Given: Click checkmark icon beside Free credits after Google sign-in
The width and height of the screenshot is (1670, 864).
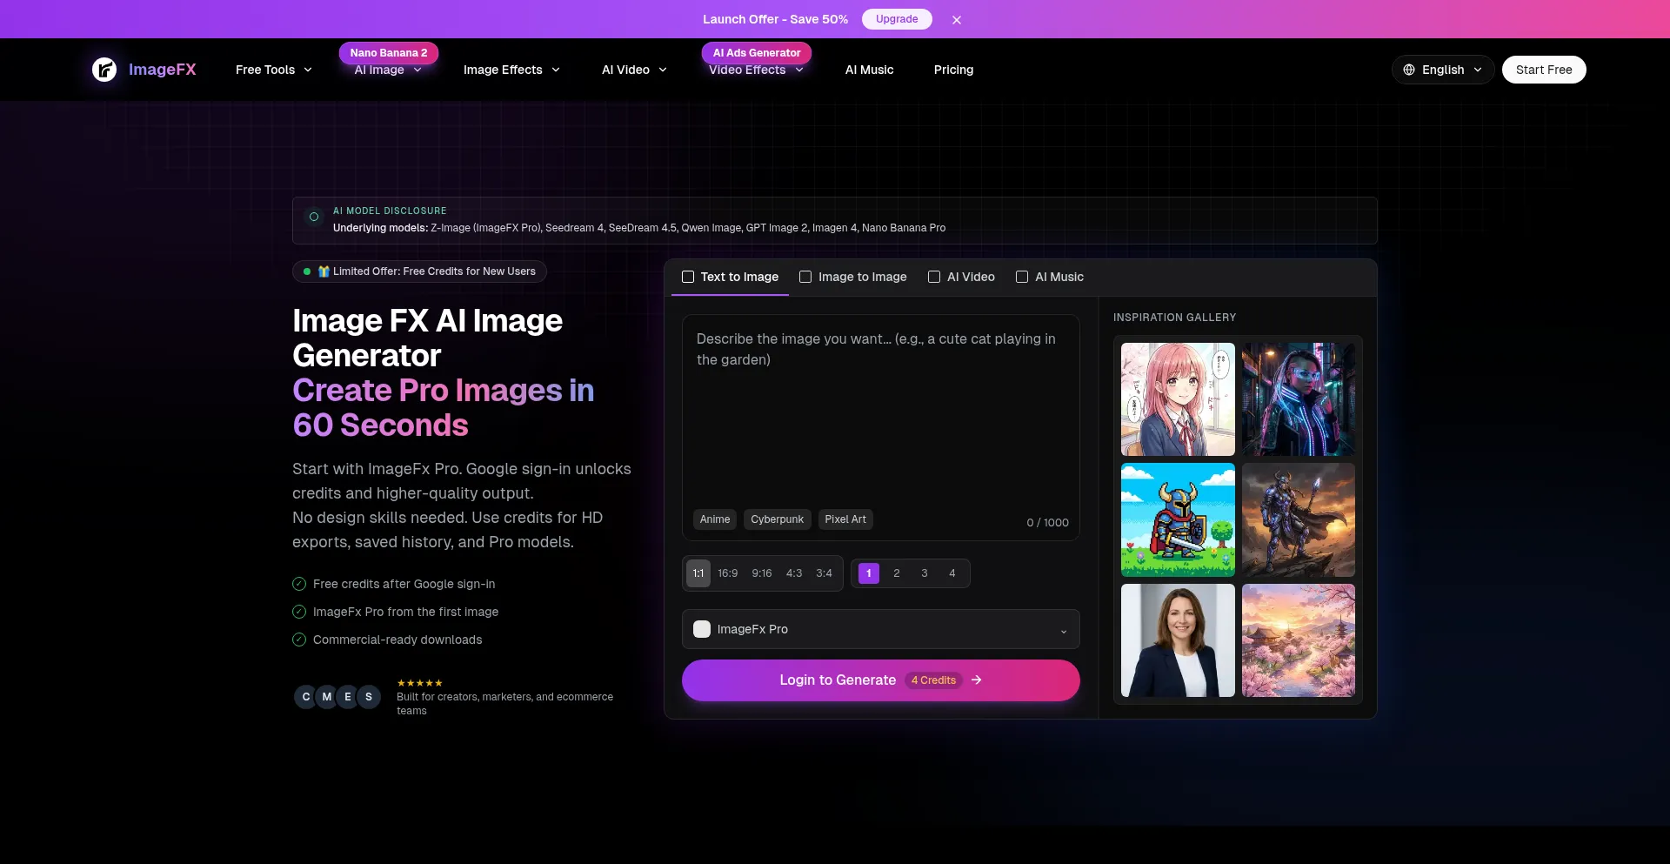Looking at the screenshot, I should pos(299,584).
